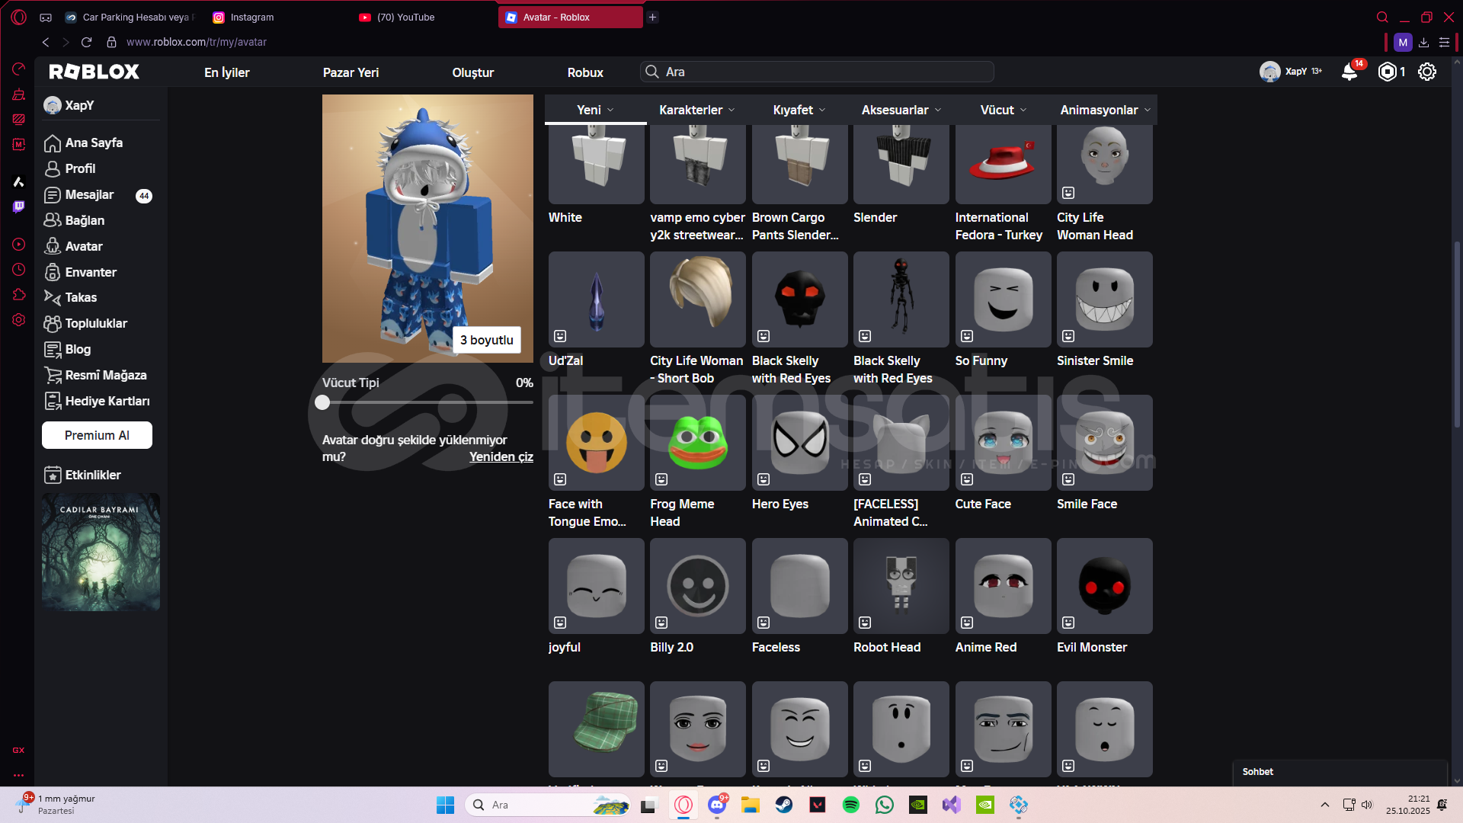This screenshot has width=1463, height=823.
Task: Expand the Animasyonlar dropdown
Action: 1105,110
